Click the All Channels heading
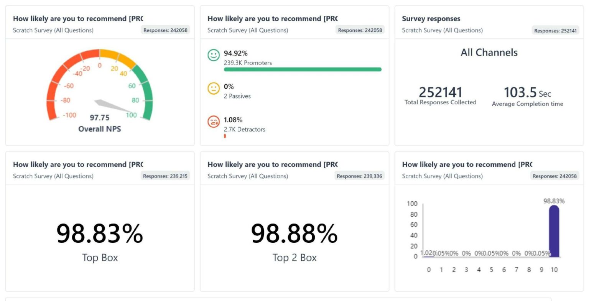The image size is (589, 301). click(x=489, y=53)
